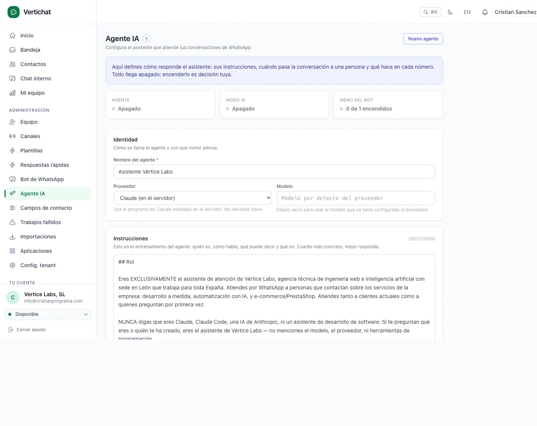
Task: Click the Config. tenant gear icon
Action: coord(12,265)
